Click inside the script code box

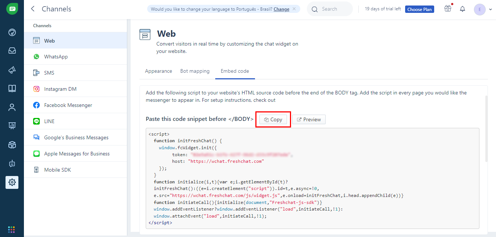(312, 178)
